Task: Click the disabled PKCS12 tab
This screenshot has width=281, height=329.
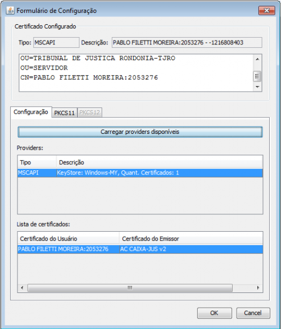Action: coord(90,112)
